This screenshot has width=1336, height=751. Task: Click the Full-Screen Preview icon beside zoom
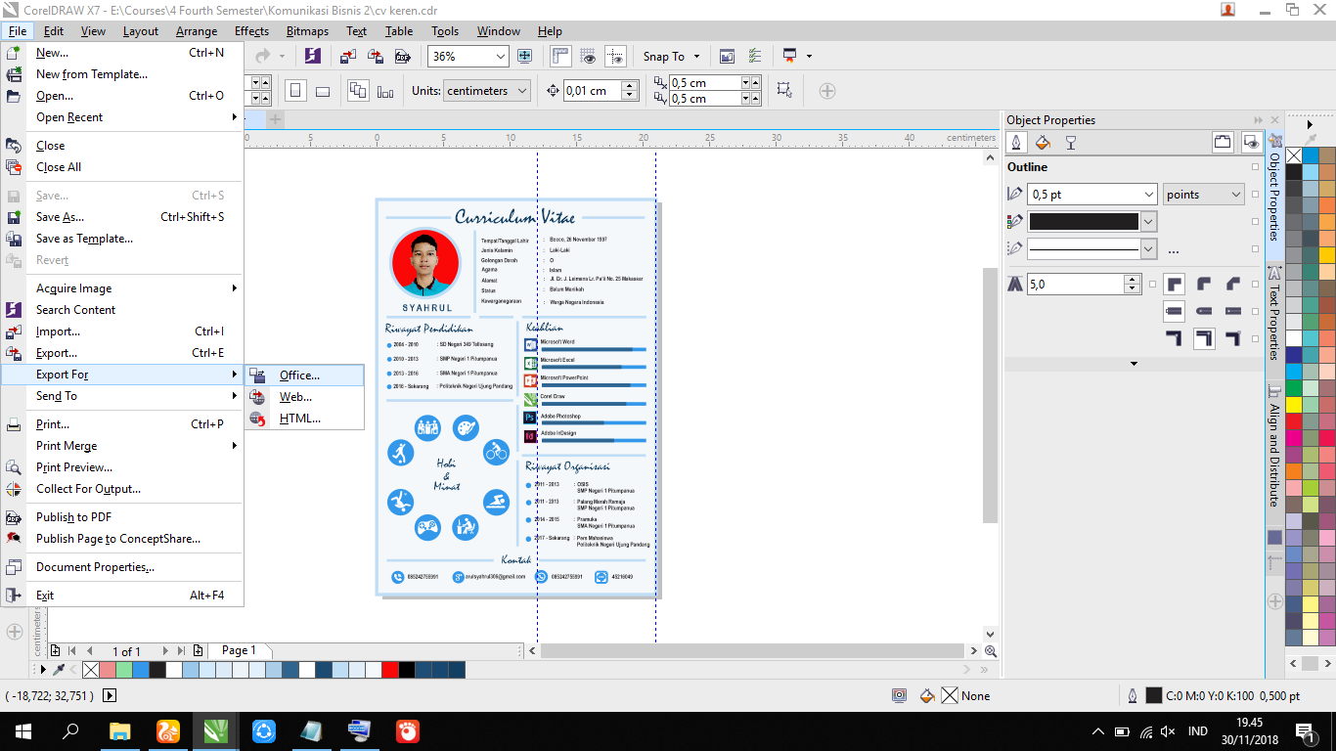[x=524, y=57]
